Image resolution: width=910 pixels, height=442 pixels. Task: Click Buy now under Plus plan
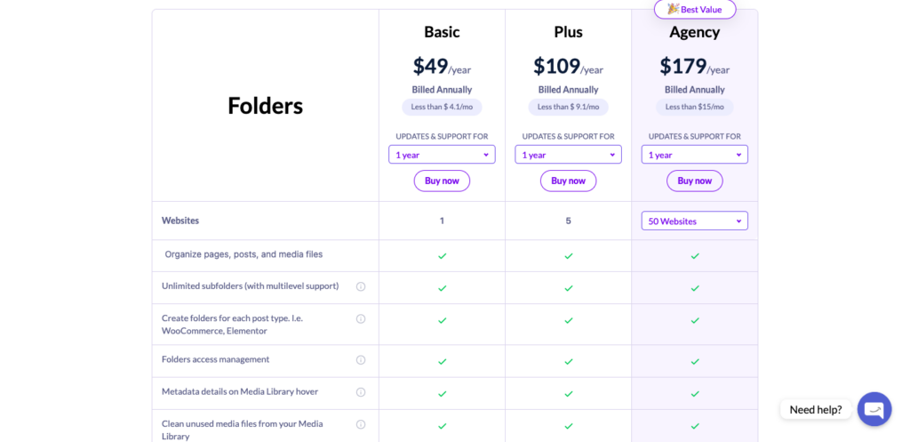[x=568, y=181]
